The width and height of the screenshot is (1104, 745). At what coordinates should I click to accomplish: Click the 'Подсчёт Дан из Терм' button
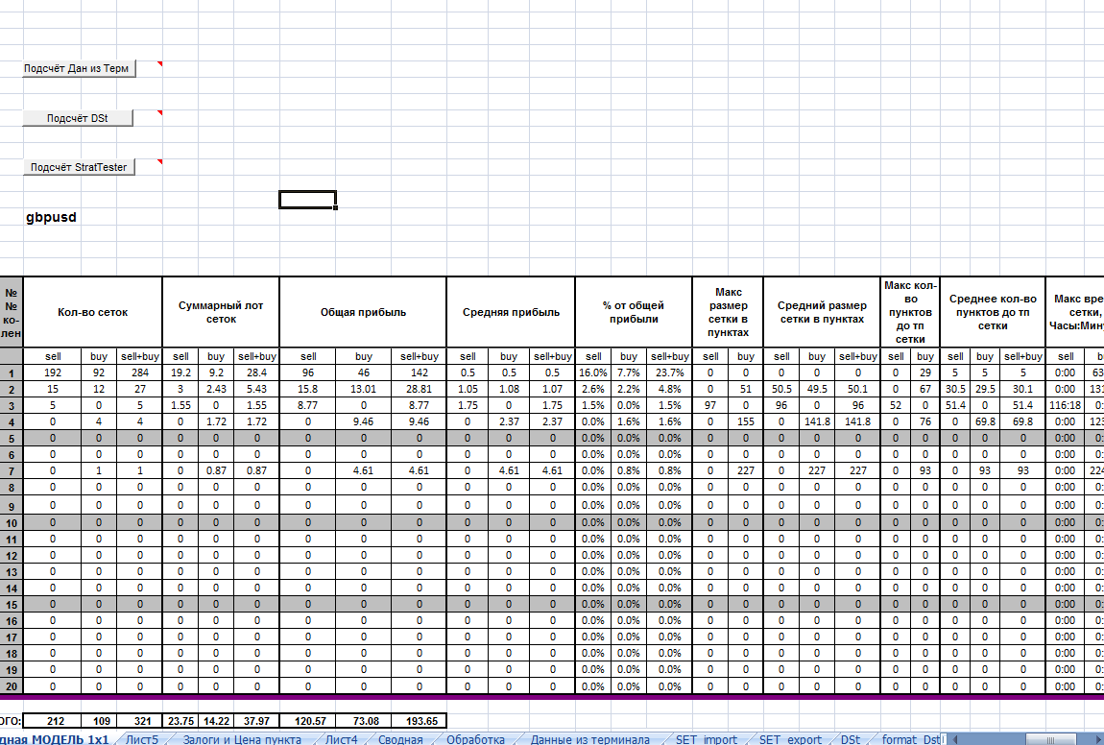pyautogui.click(x=79, y=68)
